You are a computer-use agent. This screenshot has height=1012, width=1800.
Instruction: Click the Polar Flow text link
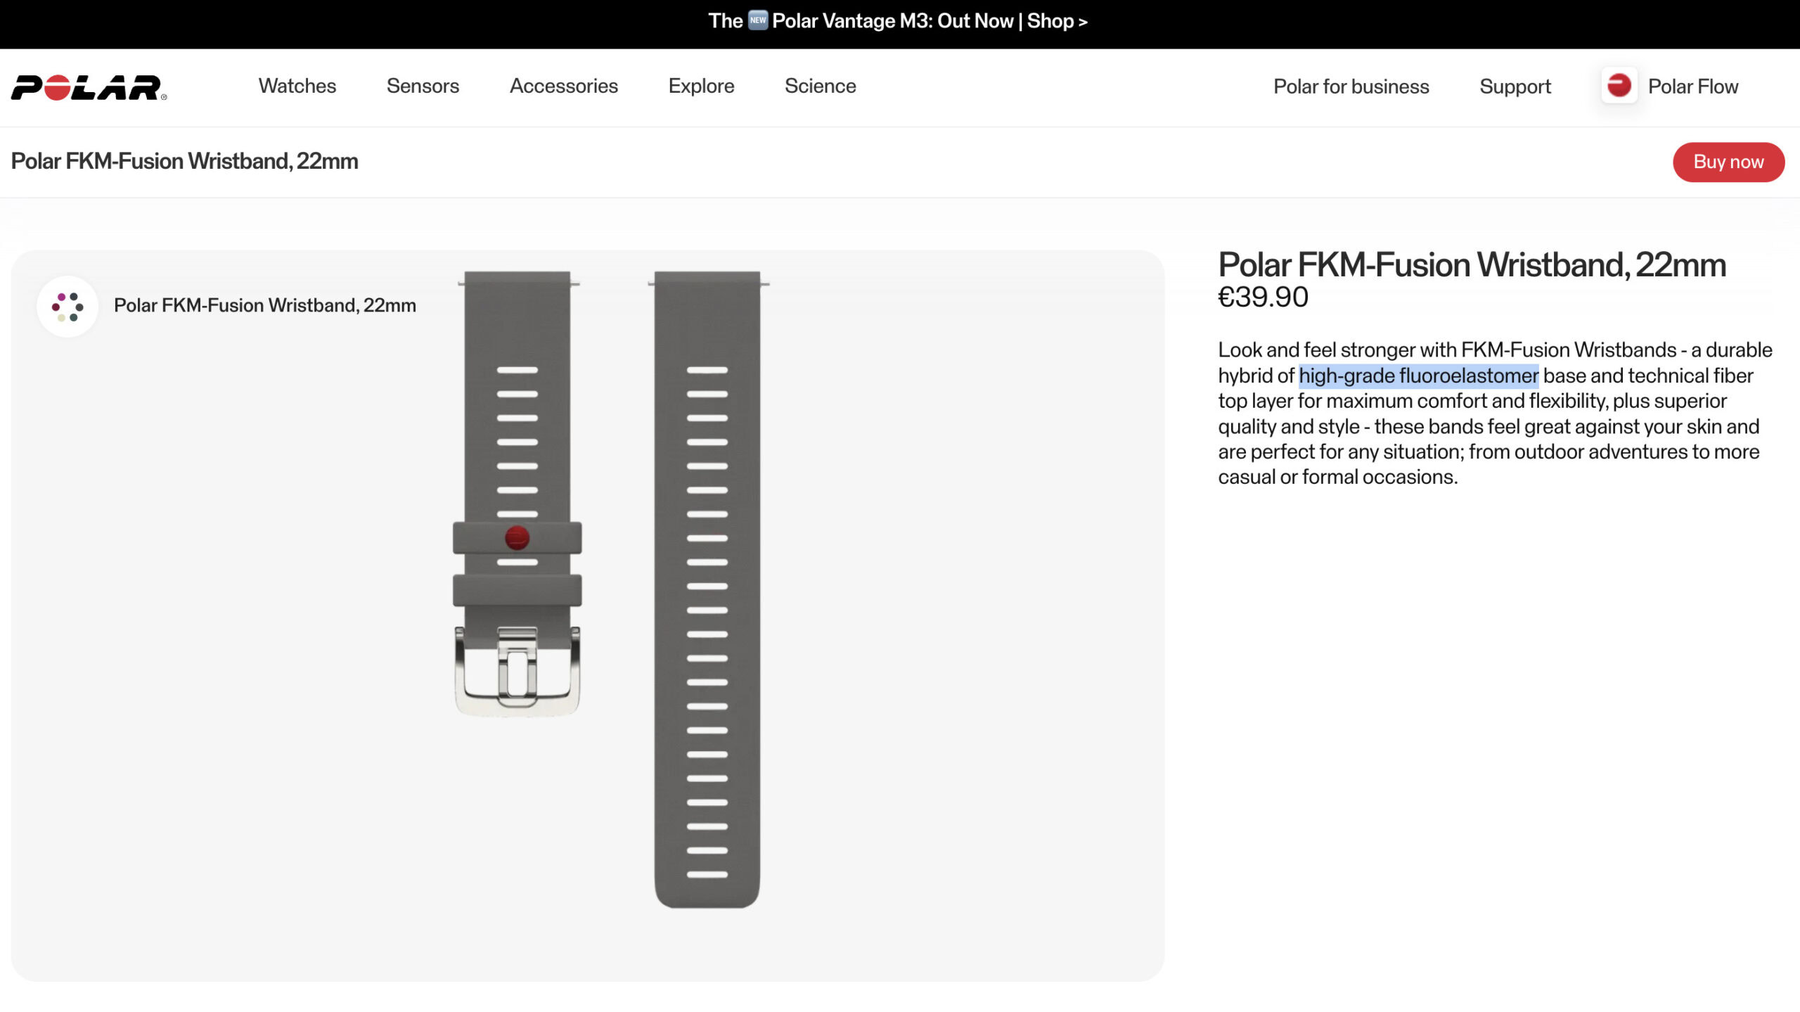1692,87
